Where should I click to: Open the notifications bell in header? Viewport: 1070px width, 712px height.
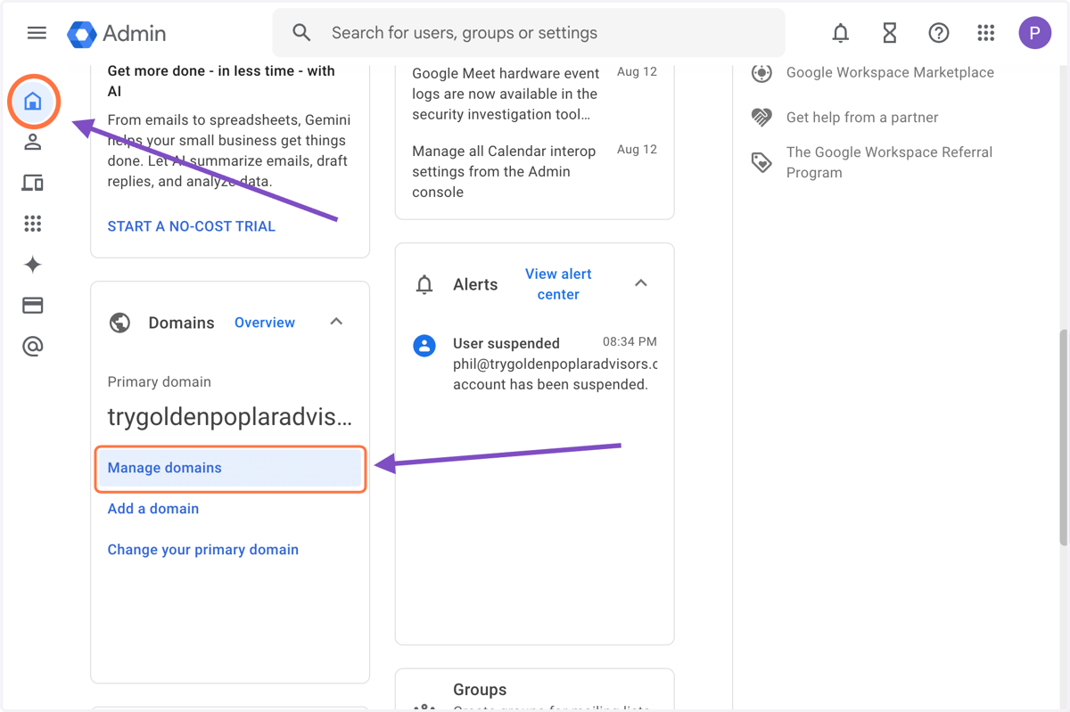840,33
